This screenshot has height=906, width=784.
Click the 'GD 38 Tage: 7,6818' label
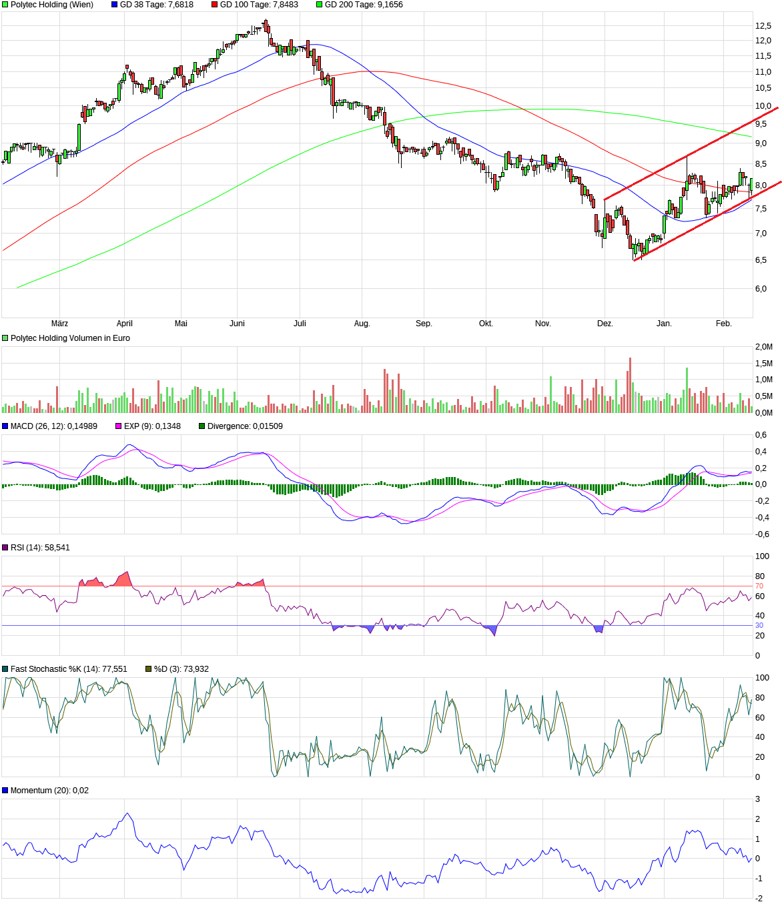coord(157,5)
